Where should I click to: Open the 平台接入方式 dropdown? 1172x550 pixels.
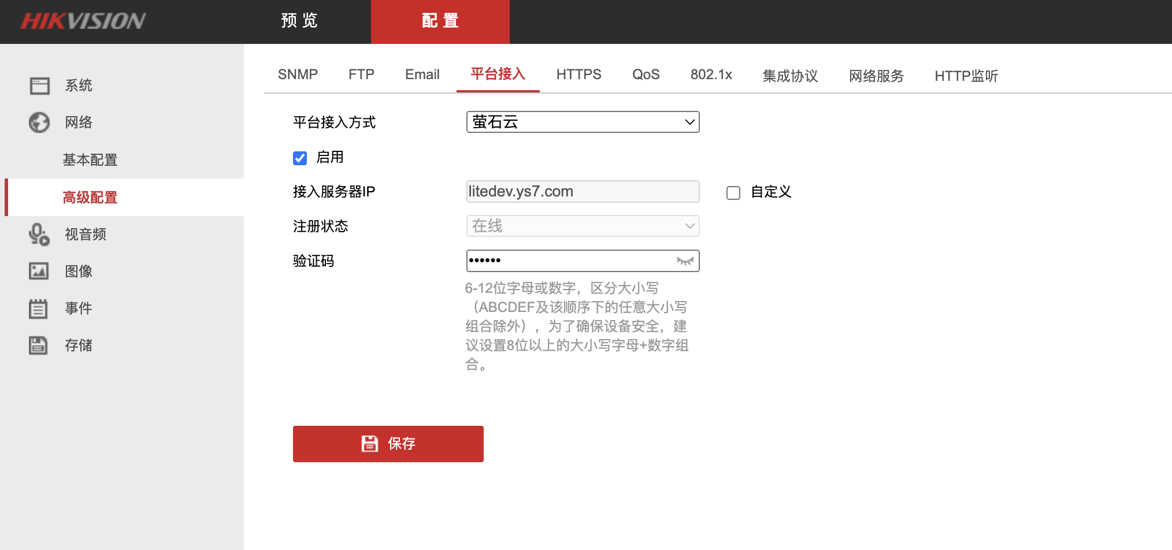pos(583,122)
